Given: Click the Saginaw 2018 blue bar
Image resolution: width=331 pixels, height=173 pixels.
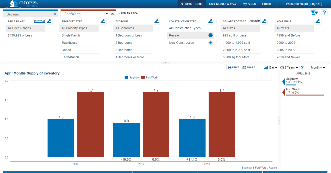Looking at the screenshot, I should click(x=192, y=138).
